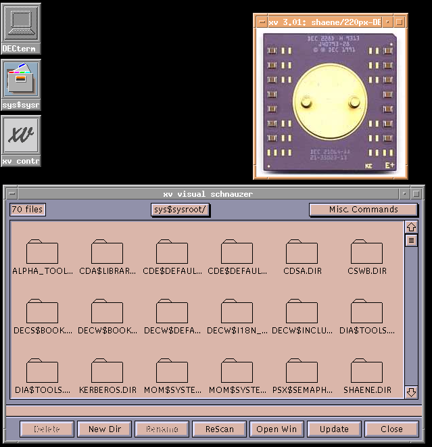The height and width of the screenshot is (447, 432).
Task: Open the sys$sysroot/ path dropdown
Action: tap(181, 210)
